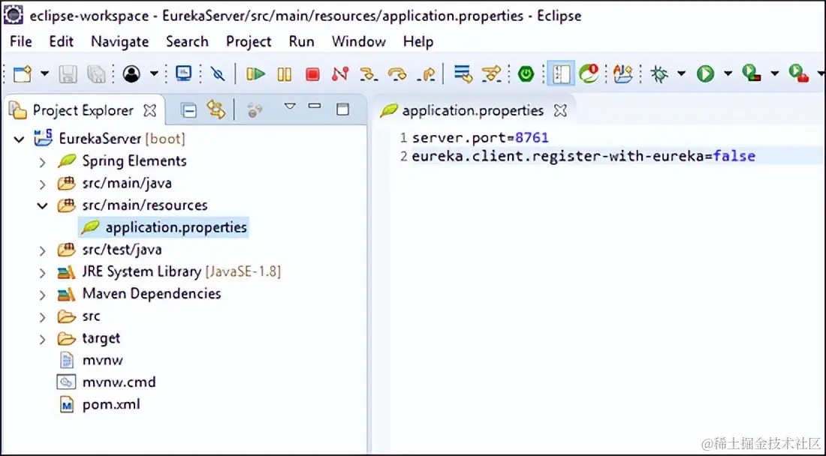Click the Collapse All icon in Project Explorer
Screen dimensions: 826x456
tap(188, 110)
